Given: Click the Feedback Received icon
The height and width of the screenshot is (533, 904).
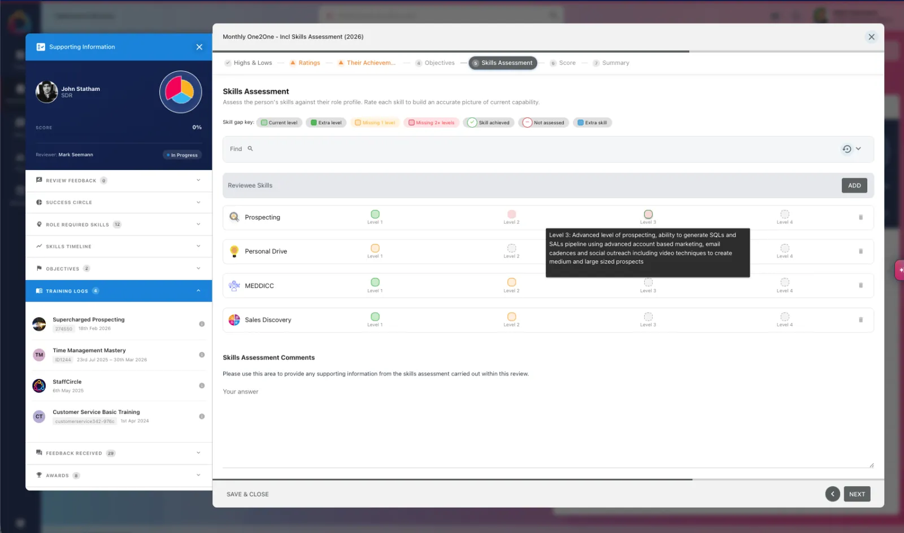Looking at the screenshot, I should (x=39, y=453).
